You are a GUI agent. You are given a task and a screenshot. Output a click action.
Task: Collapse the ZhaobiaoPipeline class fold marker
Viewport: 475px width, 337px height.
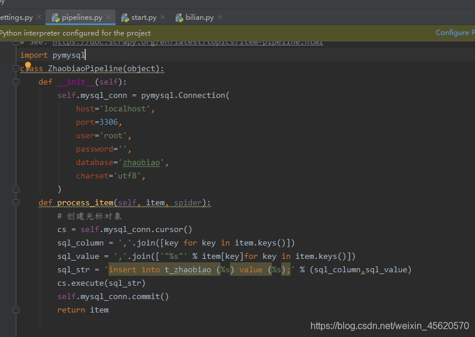[x=16, y=68]
